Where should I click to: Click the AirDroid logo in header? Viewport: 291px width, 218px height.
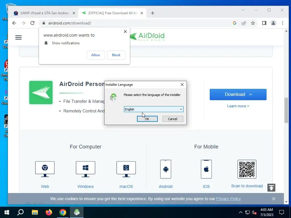147,36
